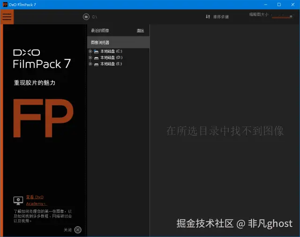Select 本地磁盘 (D:) in the tree
This screenshot has width=300, height=237.
pyautogui.click(x=111, y=58)
